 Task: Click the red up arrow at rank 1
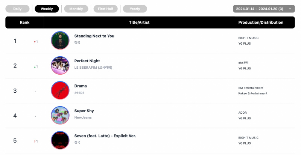pyautogui.click(x=35, y=42)
